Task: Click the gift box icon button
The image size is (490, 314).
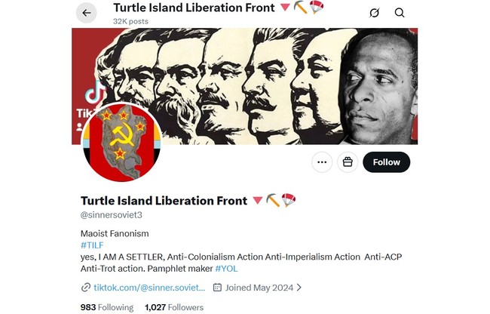Action: tap(348, 162)
